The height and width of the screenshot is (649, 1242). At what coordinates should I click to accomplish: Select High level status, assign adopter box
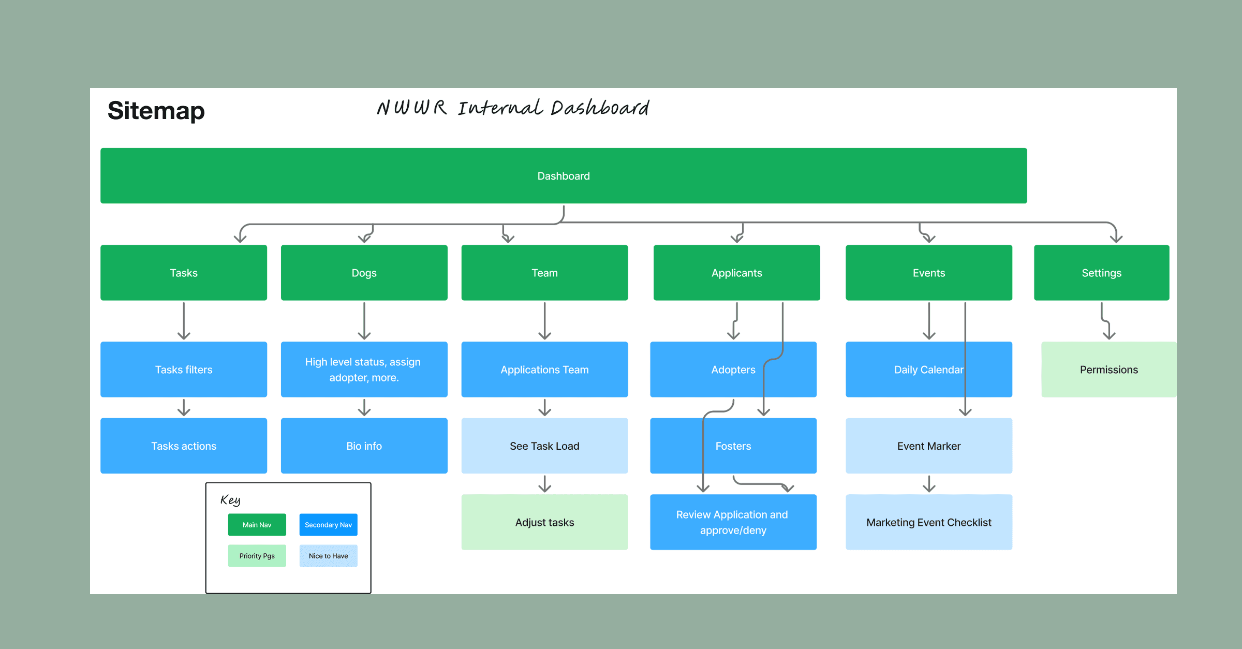click(x=364, y=370)
